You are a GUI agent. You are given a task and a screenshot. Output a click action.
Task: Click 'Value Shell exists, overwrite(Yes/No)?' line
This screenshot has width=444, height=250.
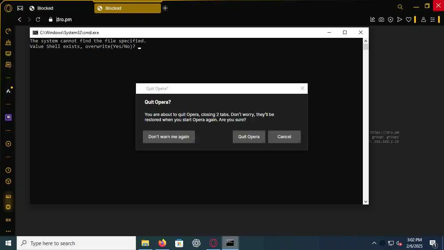click(83, 47)
